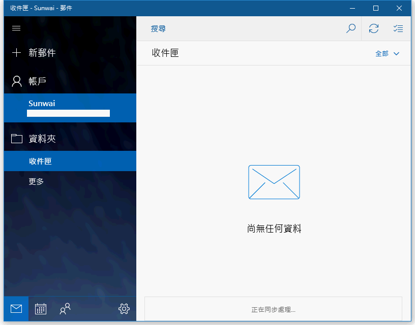The image size is (415, 325).
Task: Click the 收件匣 list heading
Action: pyautogui.click(x=165, y=53)
